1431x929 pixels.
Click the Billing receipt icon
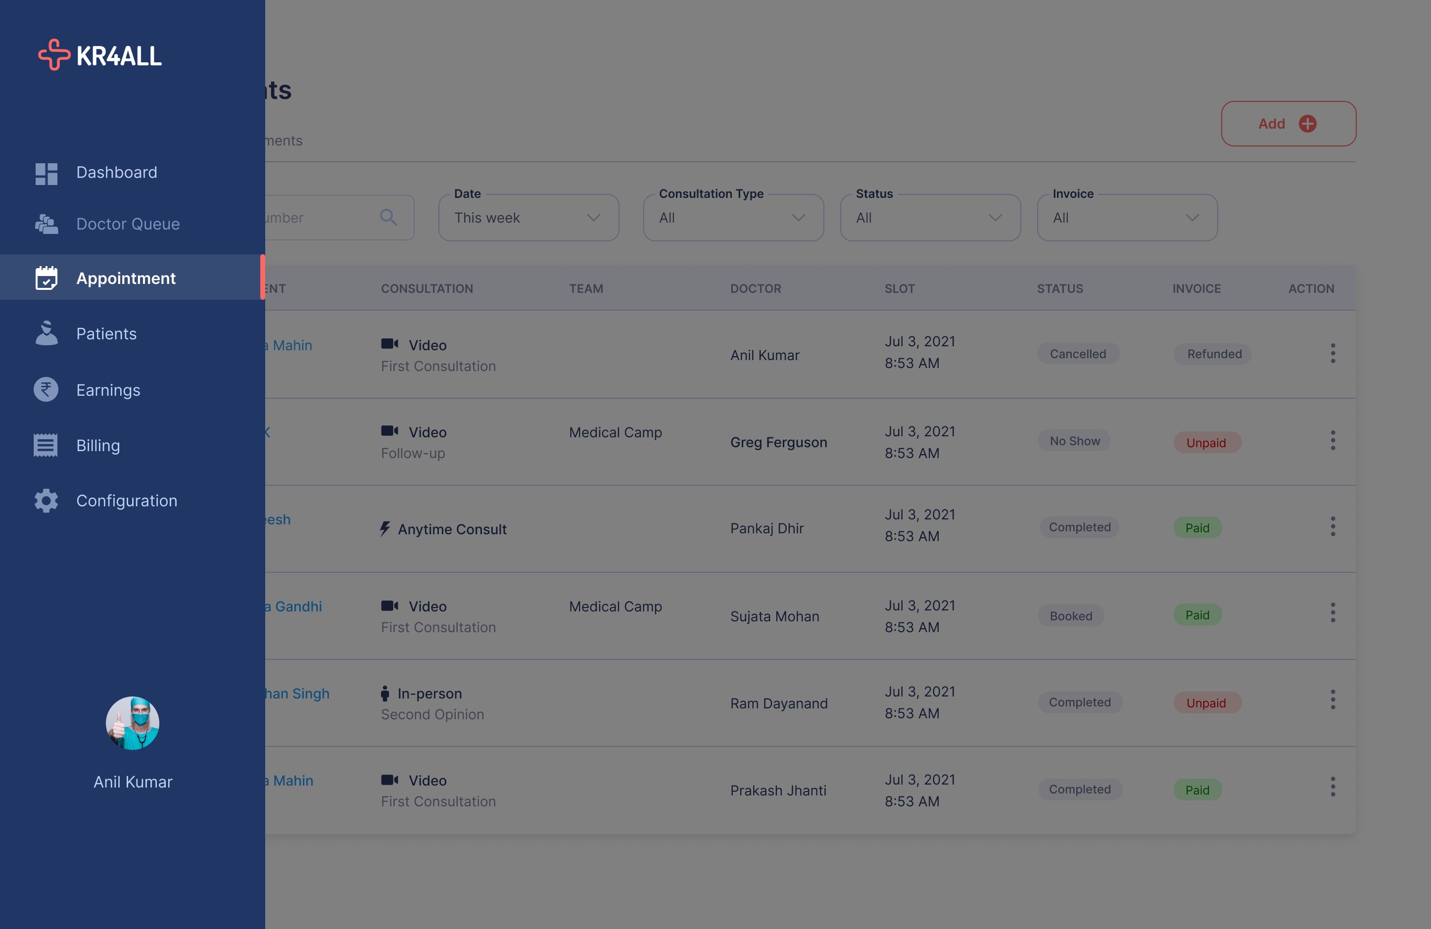tap(46, 445)
